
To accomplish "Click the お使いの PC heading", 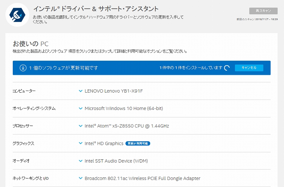I will click(x=31, y=44).
